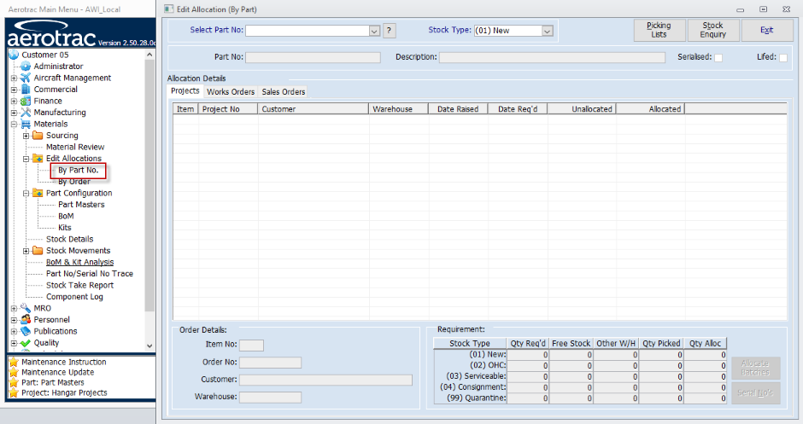Click the Stock Enquiry button
803x424 pixels.
(x=712, y=30)
